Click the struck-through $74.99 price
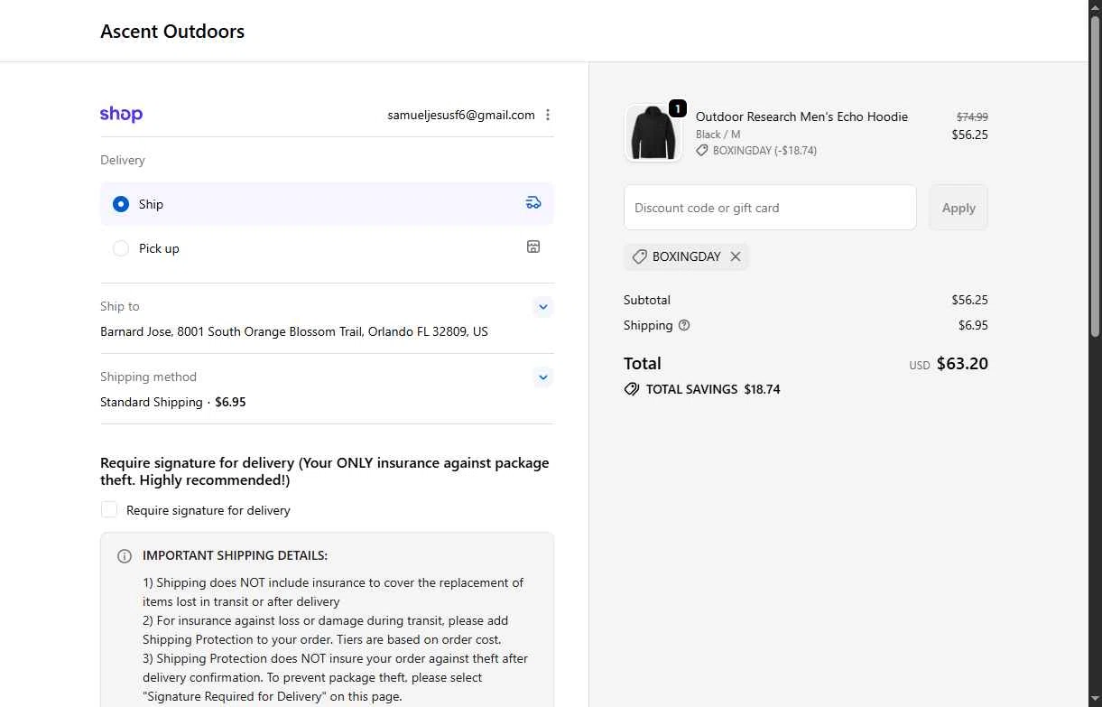1102x707 pixels. click(x=972, y=116)
